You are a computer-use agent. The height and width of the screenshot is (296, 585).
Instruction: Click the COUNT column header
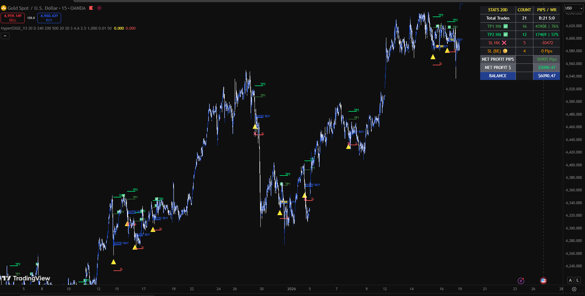point(524,10)
